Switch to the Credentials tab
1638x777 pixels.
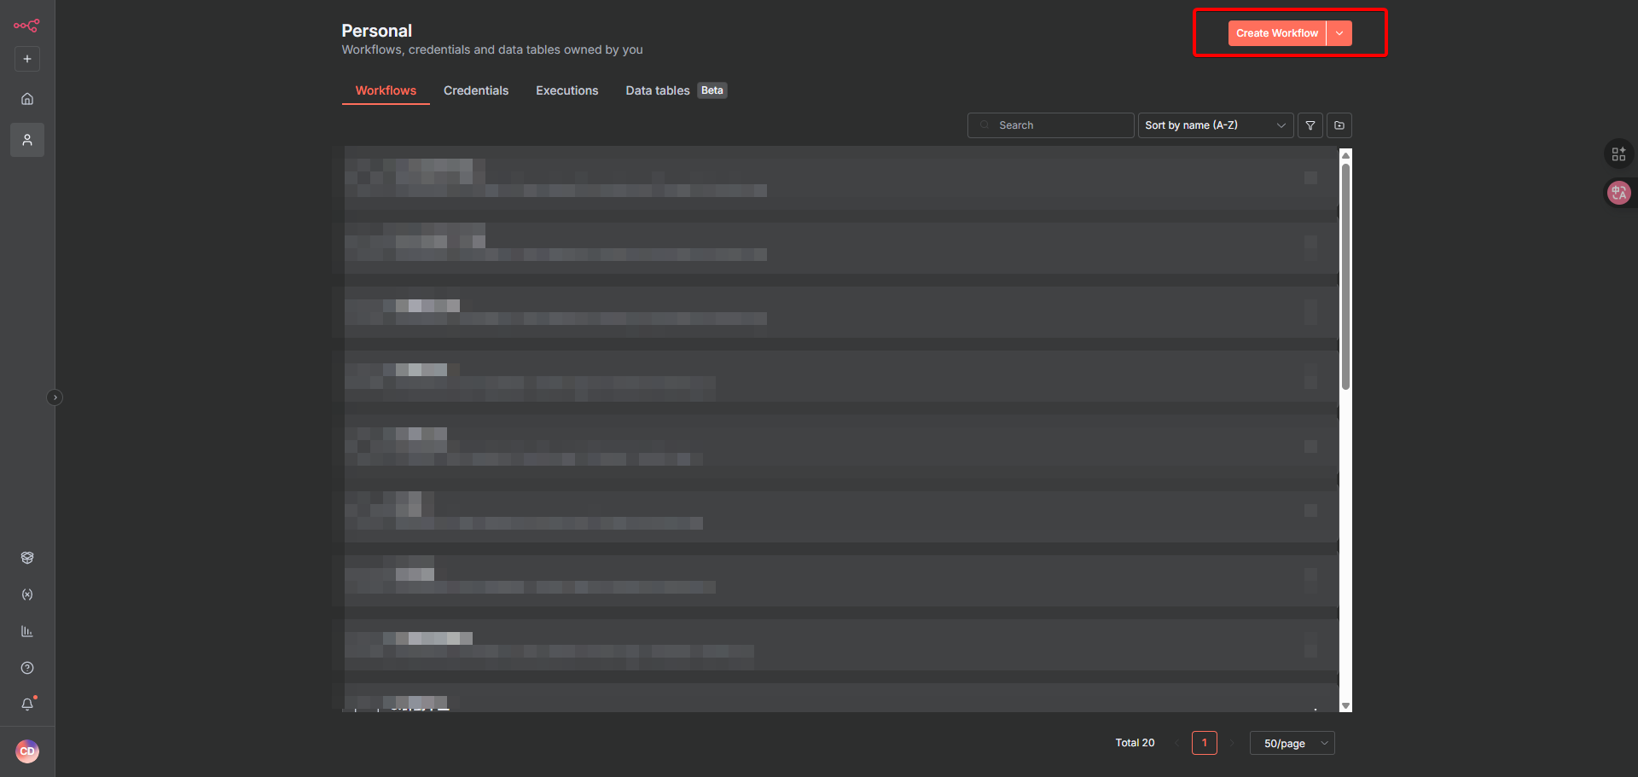click(x=476, y=90)
